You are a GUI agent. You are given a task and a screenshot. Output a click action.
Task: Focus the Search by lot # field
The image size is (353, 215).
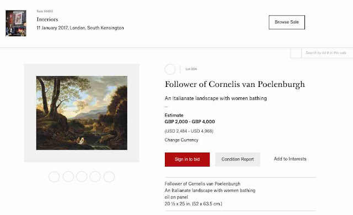click(327, 53)
